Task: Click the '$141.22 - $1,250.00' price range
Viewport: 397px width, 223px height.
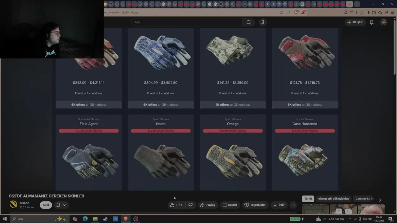Action: pyautogui.click(x=233, y=83)
